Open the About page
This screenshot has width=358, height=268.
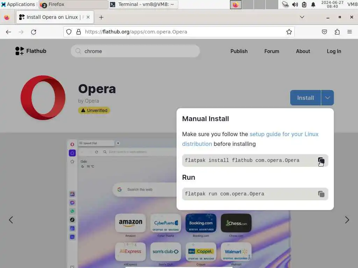pyautogui.click(x=303, y=51)
